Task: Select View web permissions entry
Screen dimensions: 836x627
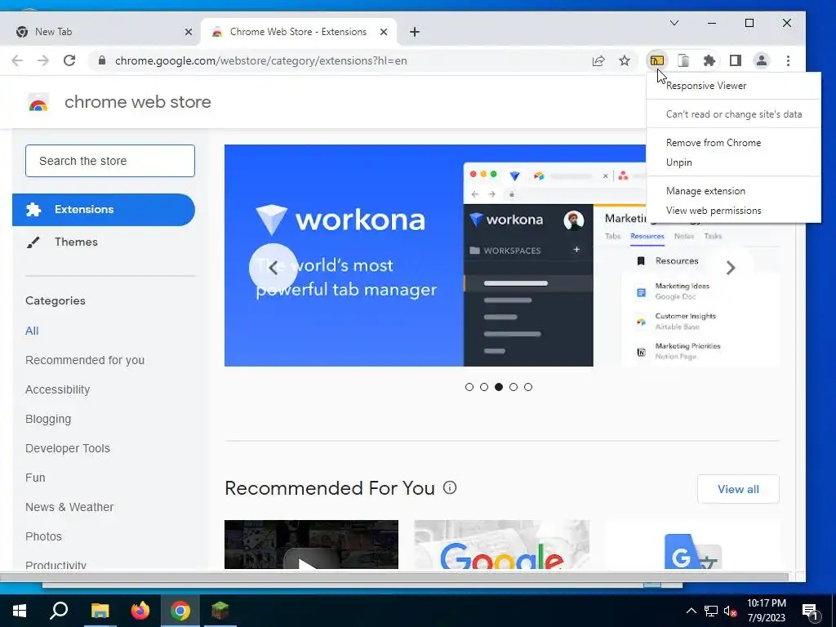Action: coord(733,211)
